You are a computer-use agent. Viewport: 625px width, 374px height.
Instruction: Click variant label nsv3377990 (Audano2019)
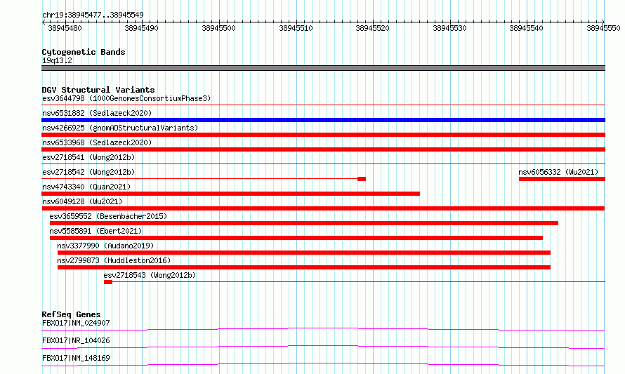pos(105,246)
